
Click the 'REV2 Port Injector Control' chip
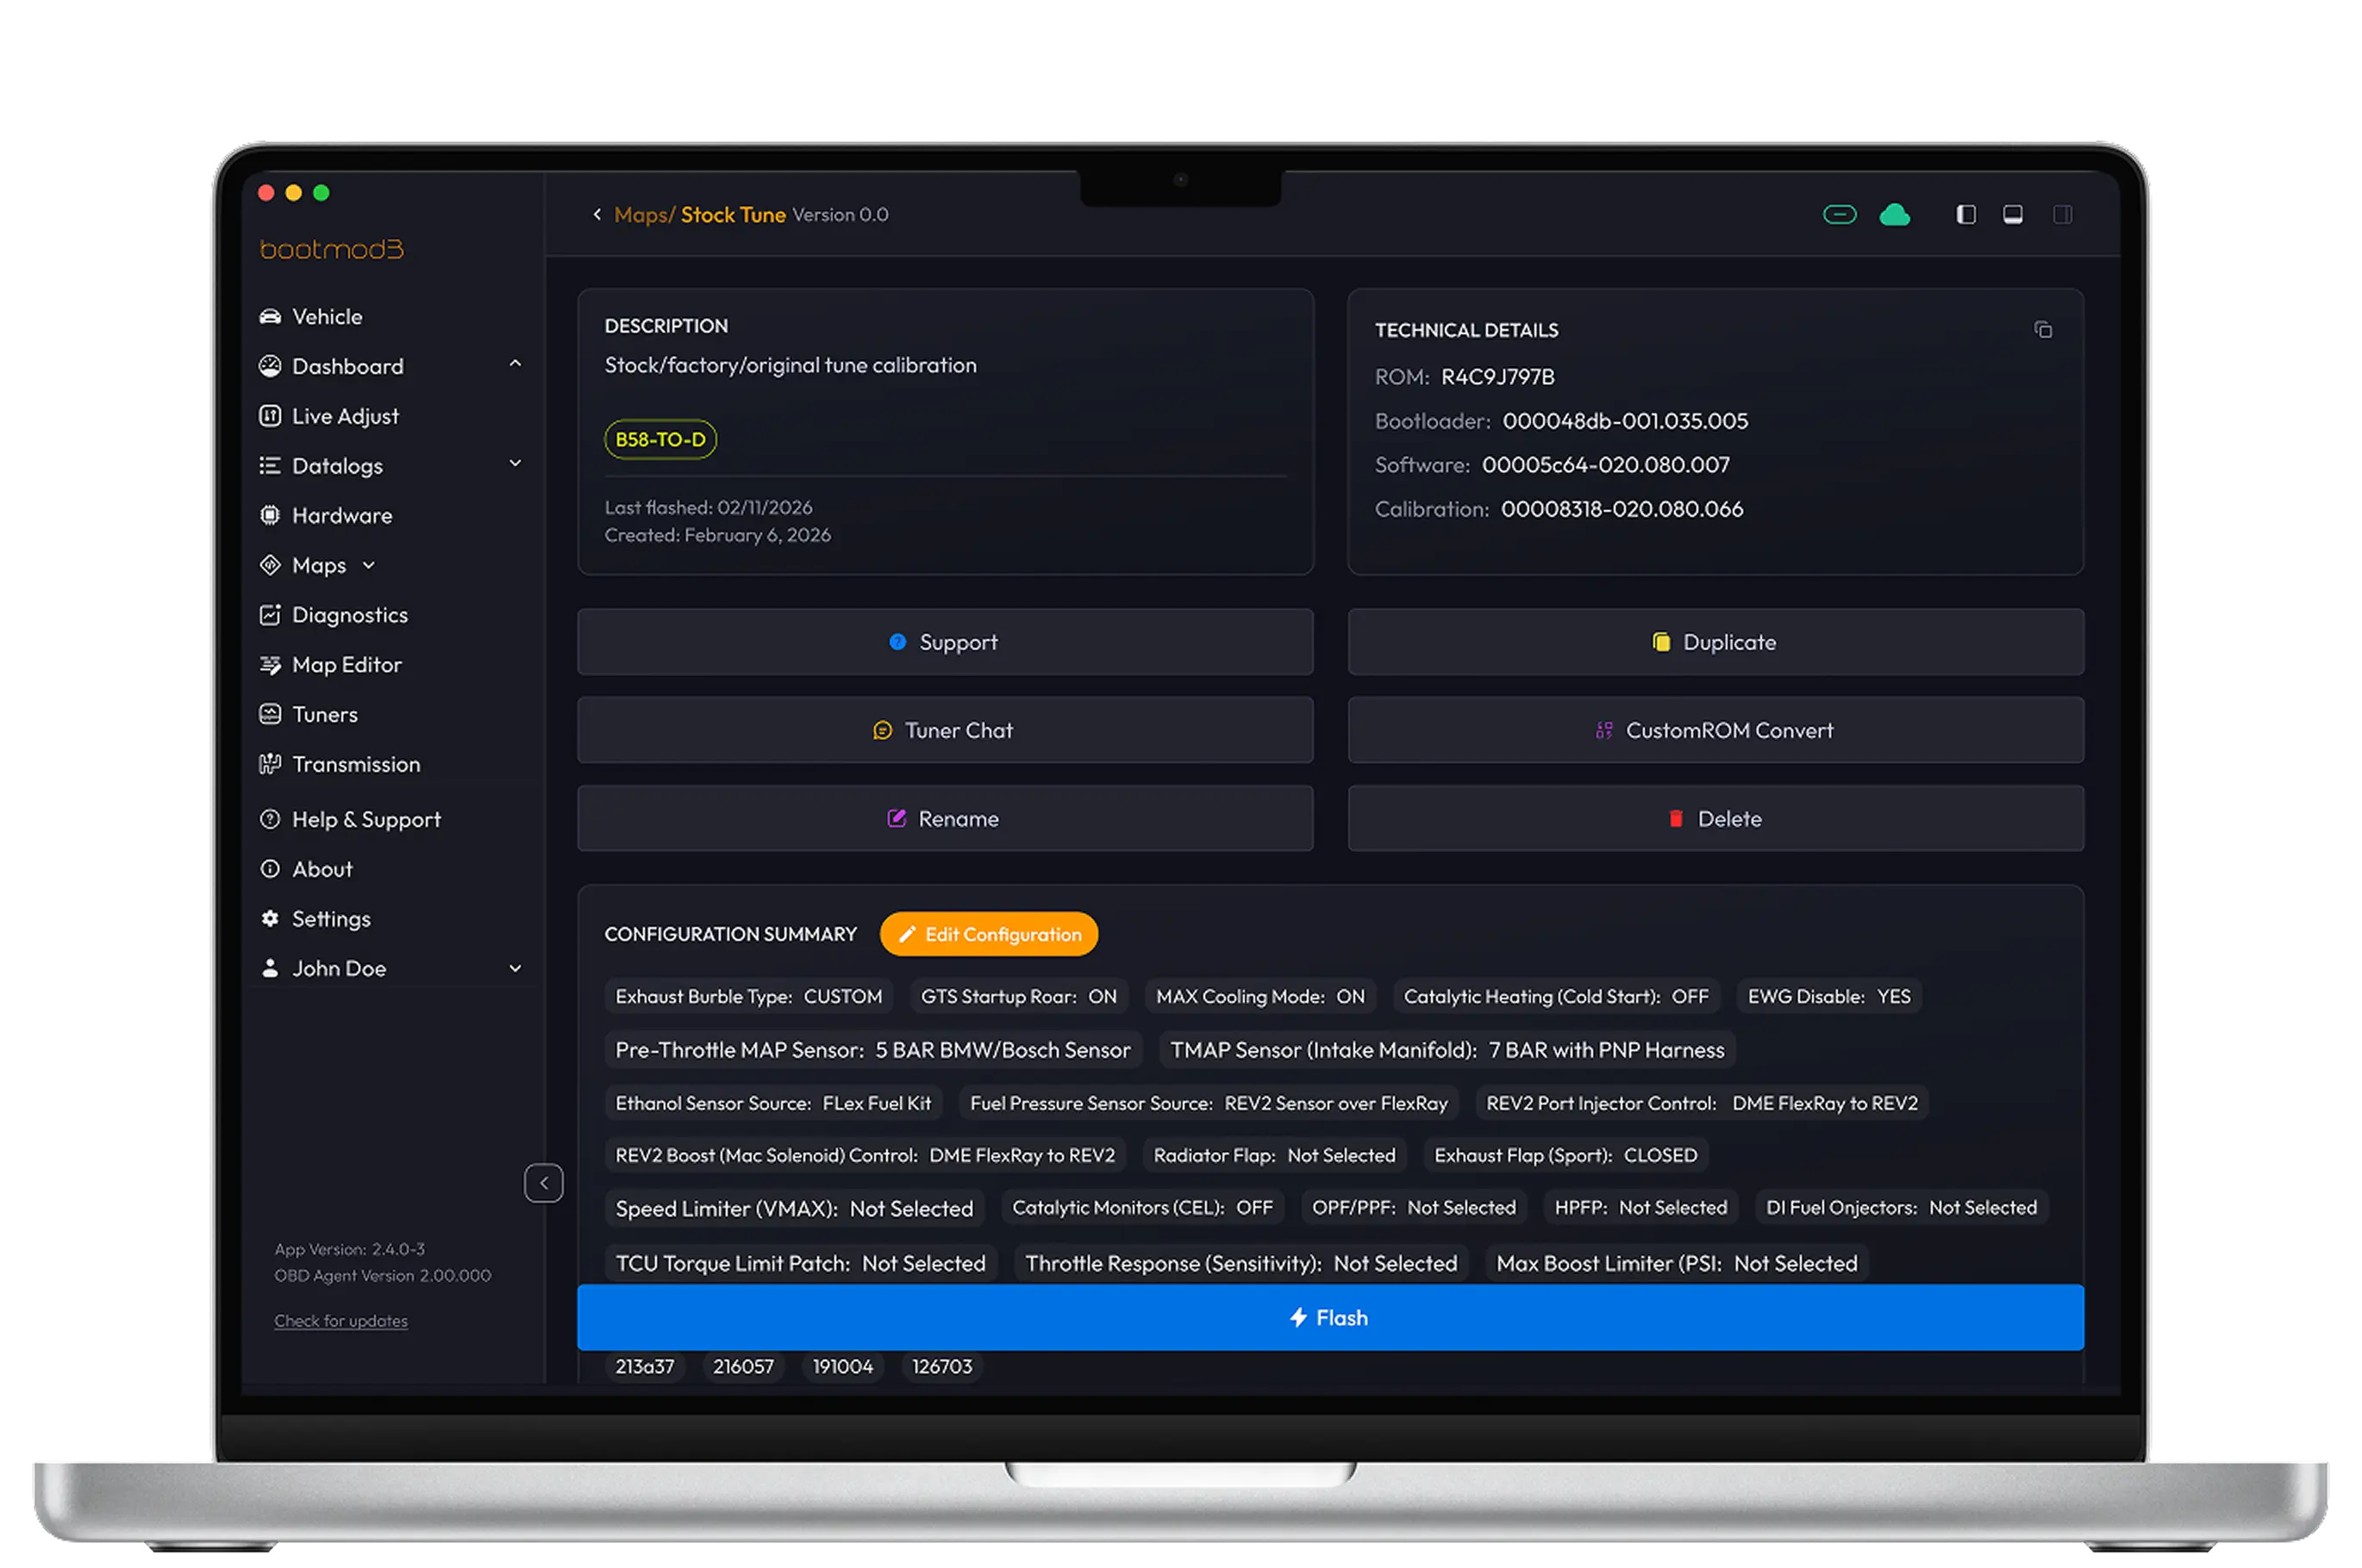click(x=1702, y=1104)
